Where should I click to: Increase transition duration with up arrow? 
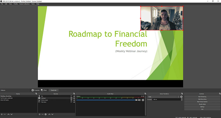pos(182,99)
